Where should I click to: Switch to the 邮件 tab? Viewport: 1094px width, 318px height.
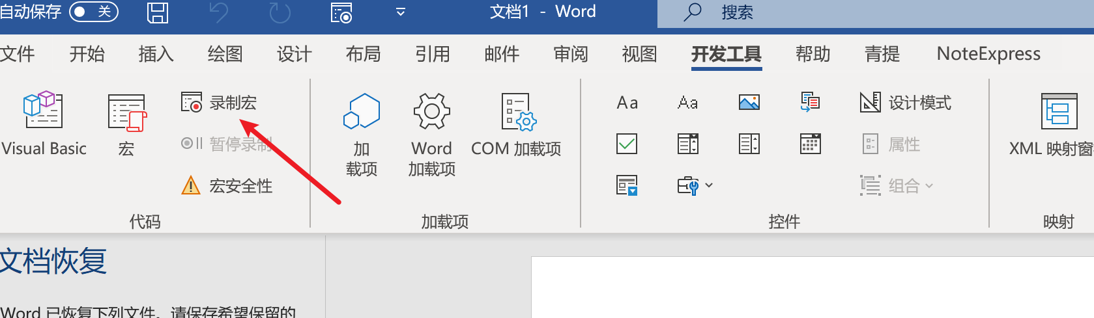pyautogui.click(x=502, y=54)
